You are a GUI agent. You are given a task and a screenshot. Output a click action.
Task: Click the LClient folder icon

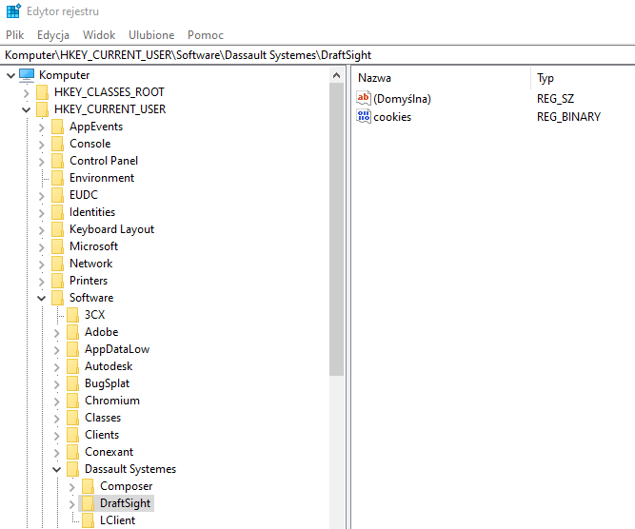pos(88,520)
